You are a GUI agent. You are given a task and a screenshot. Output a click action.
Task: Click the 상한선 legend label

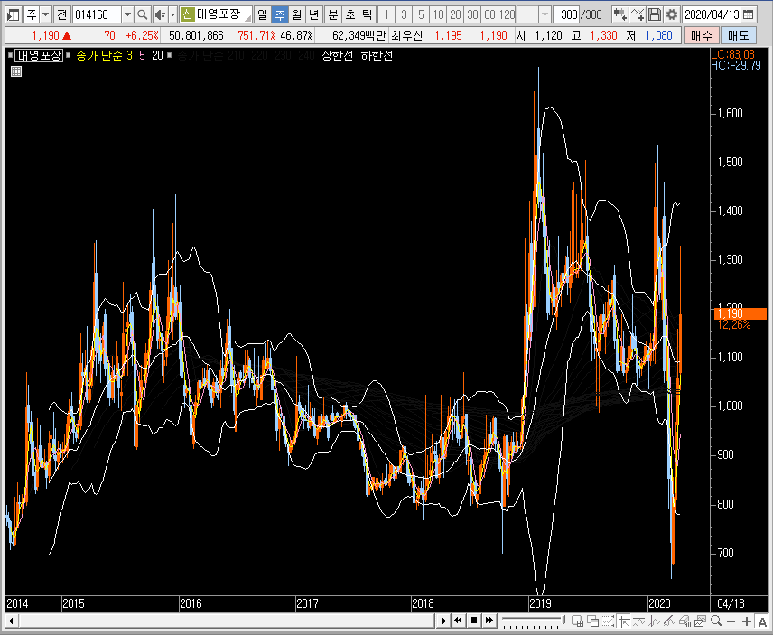tap(337, 55)
